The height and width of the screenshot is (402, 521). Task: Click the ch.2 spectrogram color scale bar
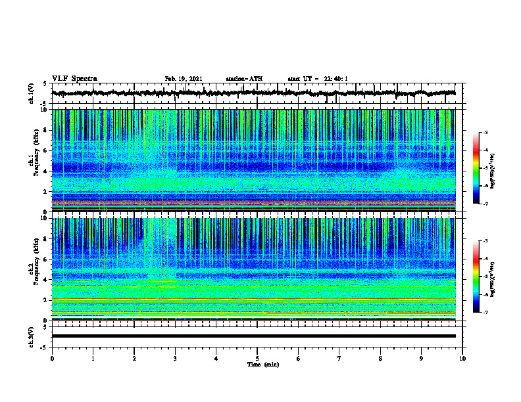pyautogui.click(x=476, y=277)
